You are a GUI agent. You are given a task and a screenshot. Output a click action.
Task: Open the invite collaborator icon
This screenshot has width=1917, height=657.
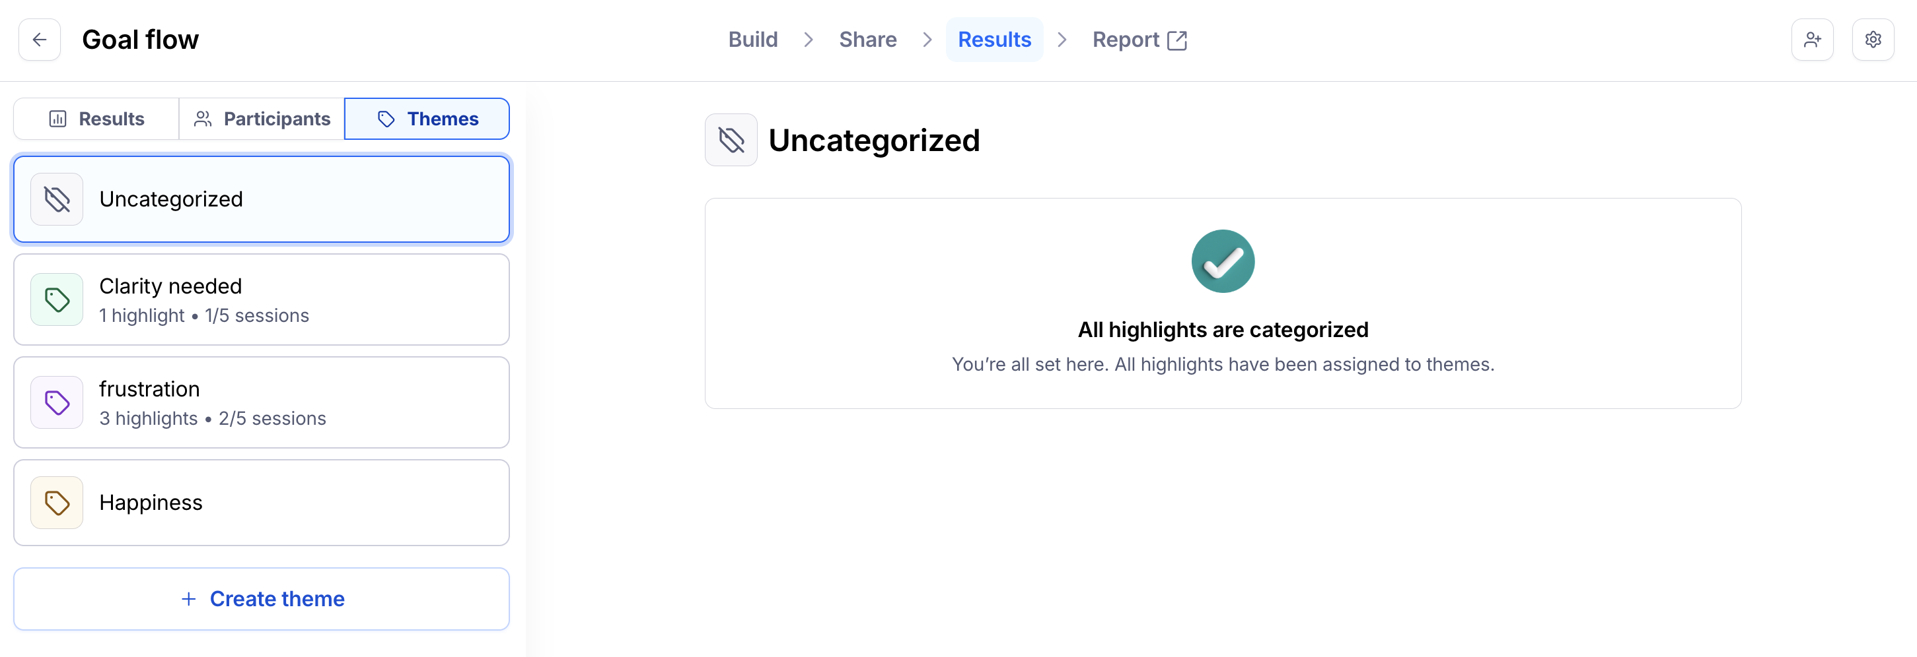[1812, 40]
